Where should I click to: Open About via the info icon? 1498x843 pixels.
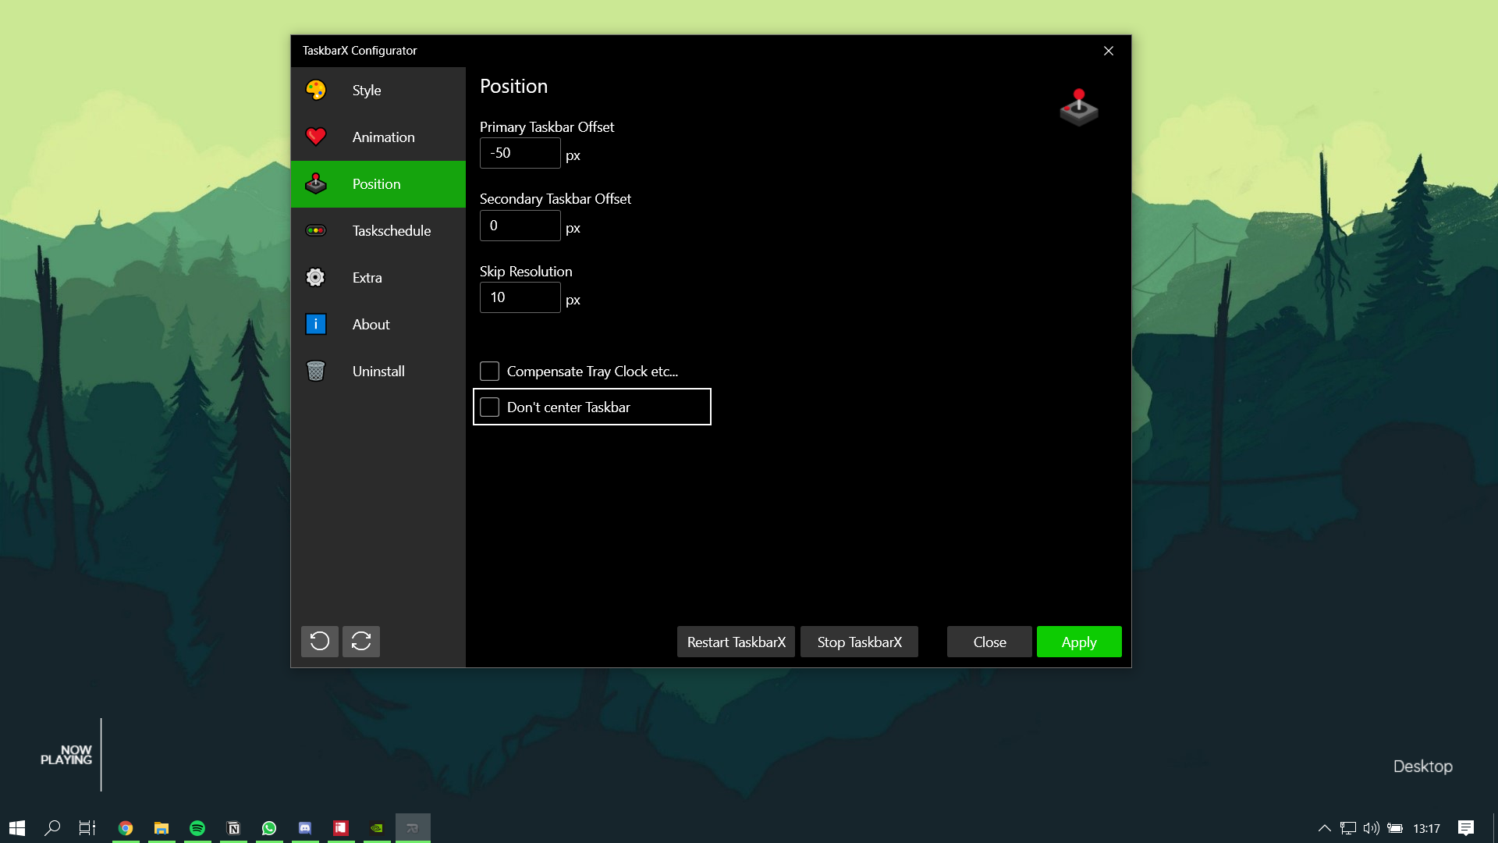pyautogui.click(x=315, y=324)
